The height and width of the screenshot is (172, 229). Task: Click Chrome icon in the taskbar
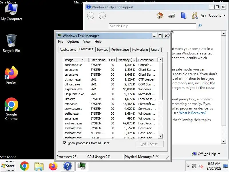[24, 166]
